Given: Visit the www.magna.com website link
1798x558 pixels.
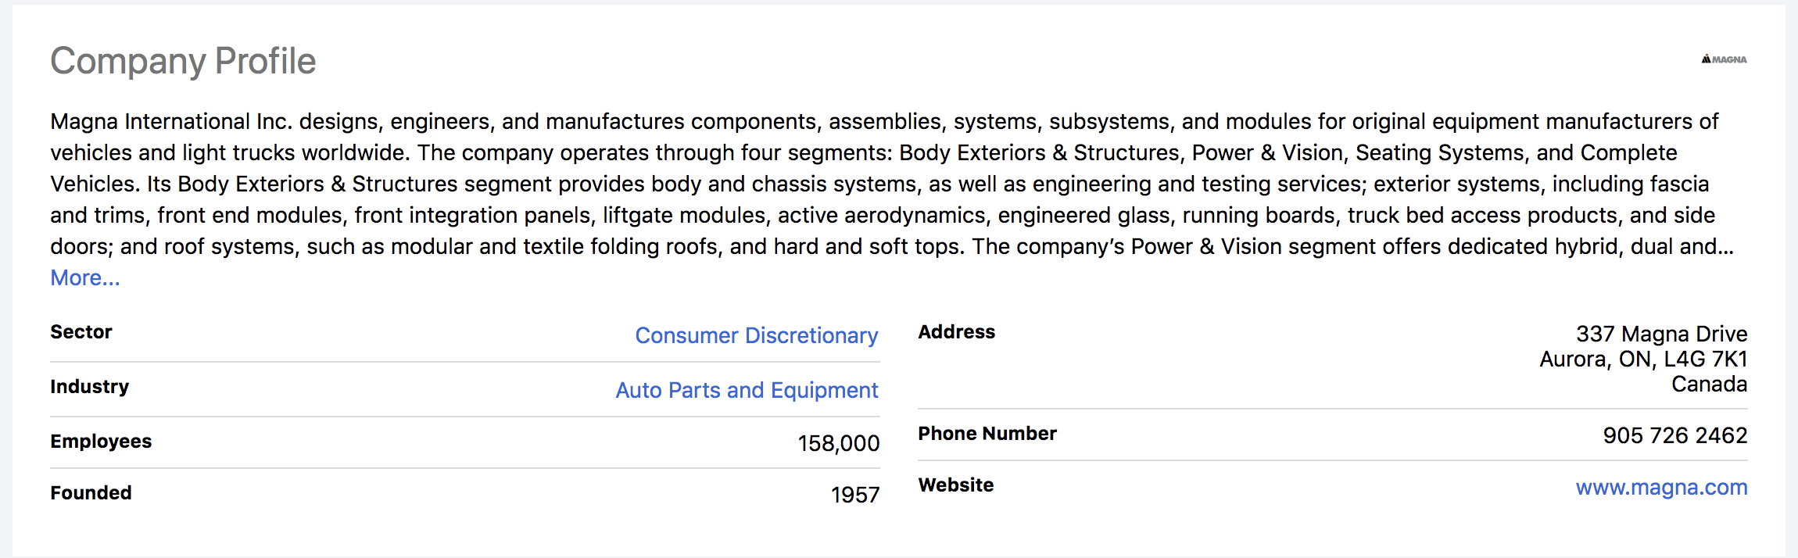Looking at the screenshot, I should pos(1661,488).
